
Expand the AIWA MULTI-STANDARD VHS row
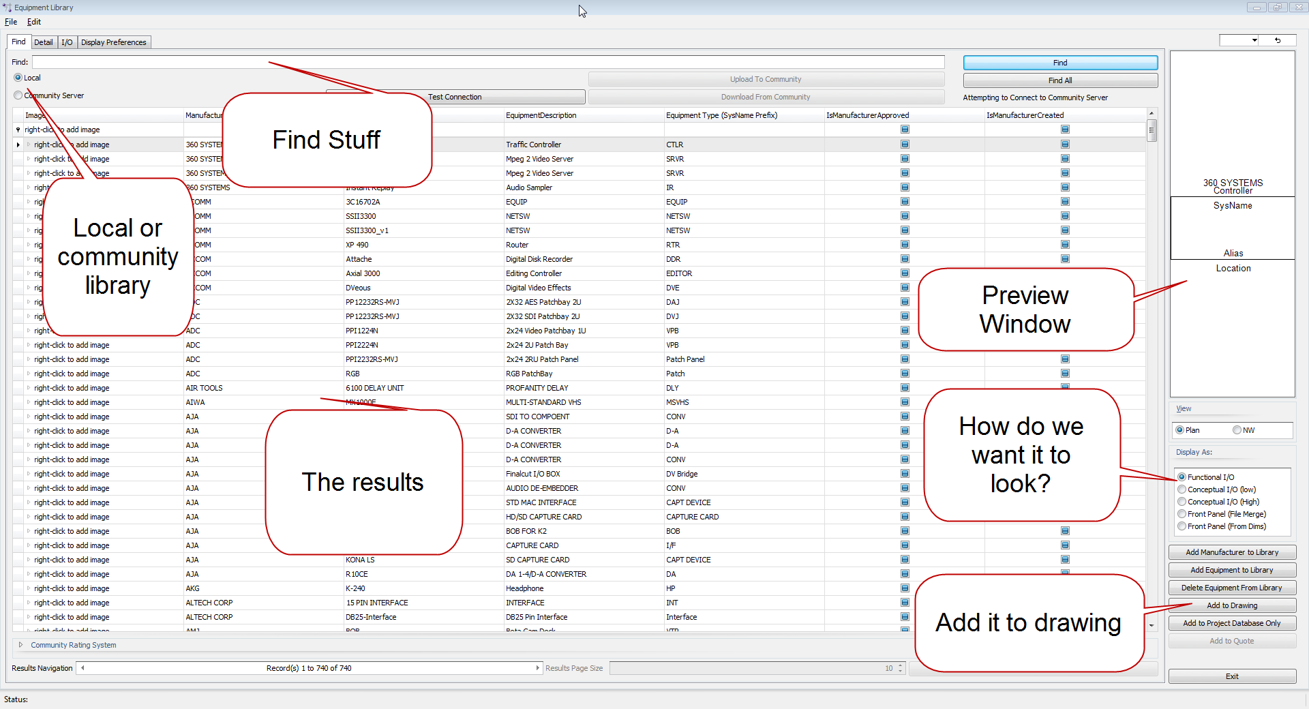(29, 402)
